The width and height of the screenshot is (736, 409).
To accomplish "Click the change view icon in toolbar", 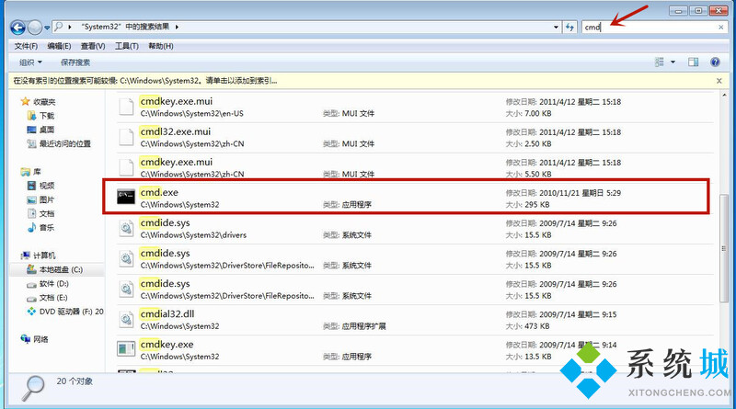I will tap(660, 62).
